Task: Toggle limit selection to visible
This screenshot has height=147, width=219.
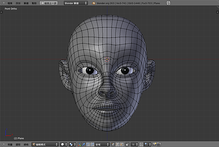Action: [x=127, y=144]
